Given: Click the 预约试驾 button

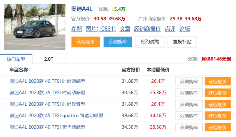Looking at the screenshot, I should 150,42.
